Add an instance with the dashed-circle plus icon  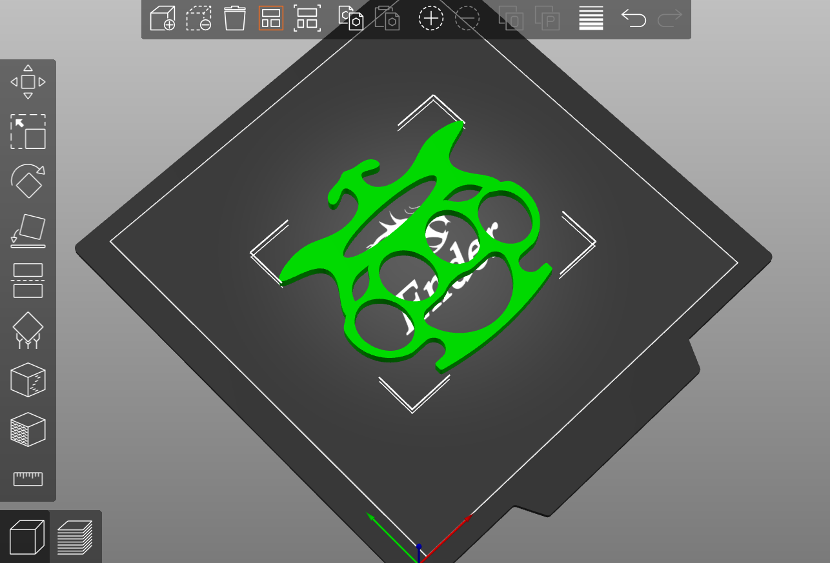coord(431,18)
